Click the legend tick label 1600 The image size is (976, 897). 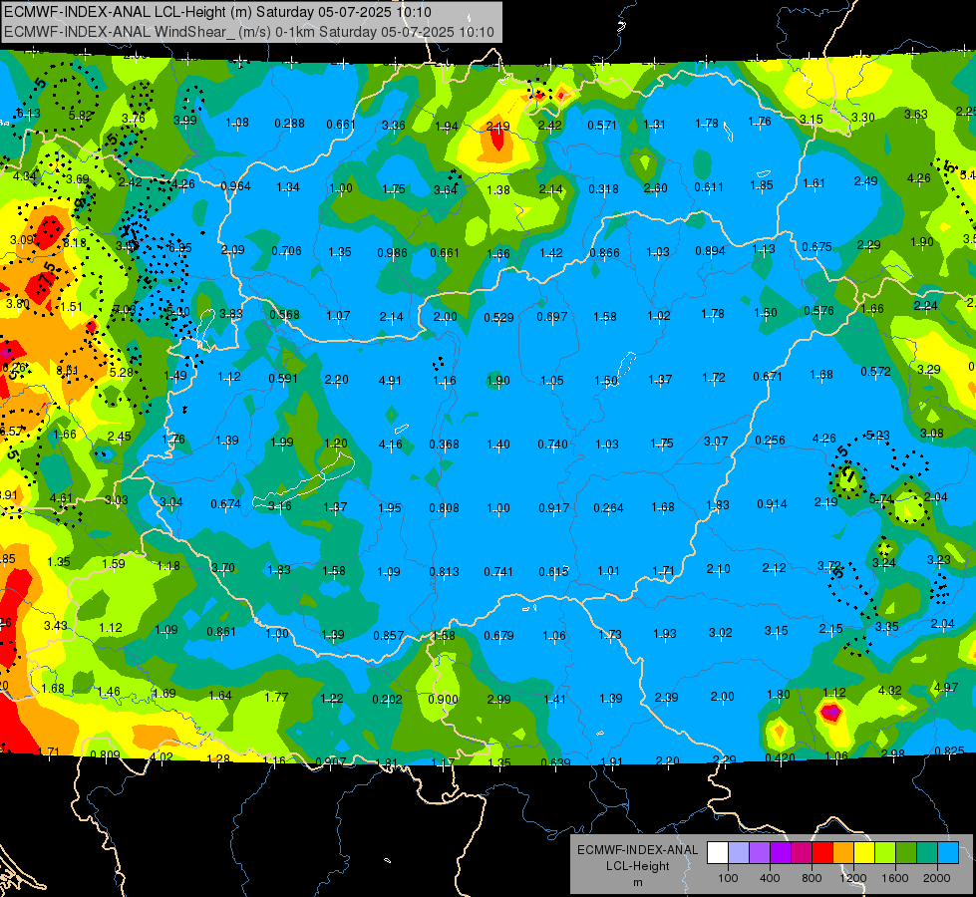click(x=894, y=878)
